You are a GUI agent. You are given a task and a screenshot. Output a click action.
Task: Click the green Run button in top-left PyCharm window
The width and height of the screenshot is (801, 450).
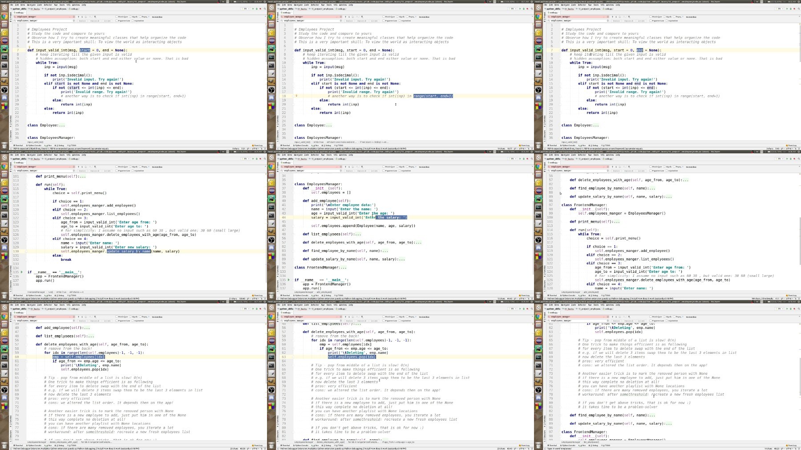[253, 8]
